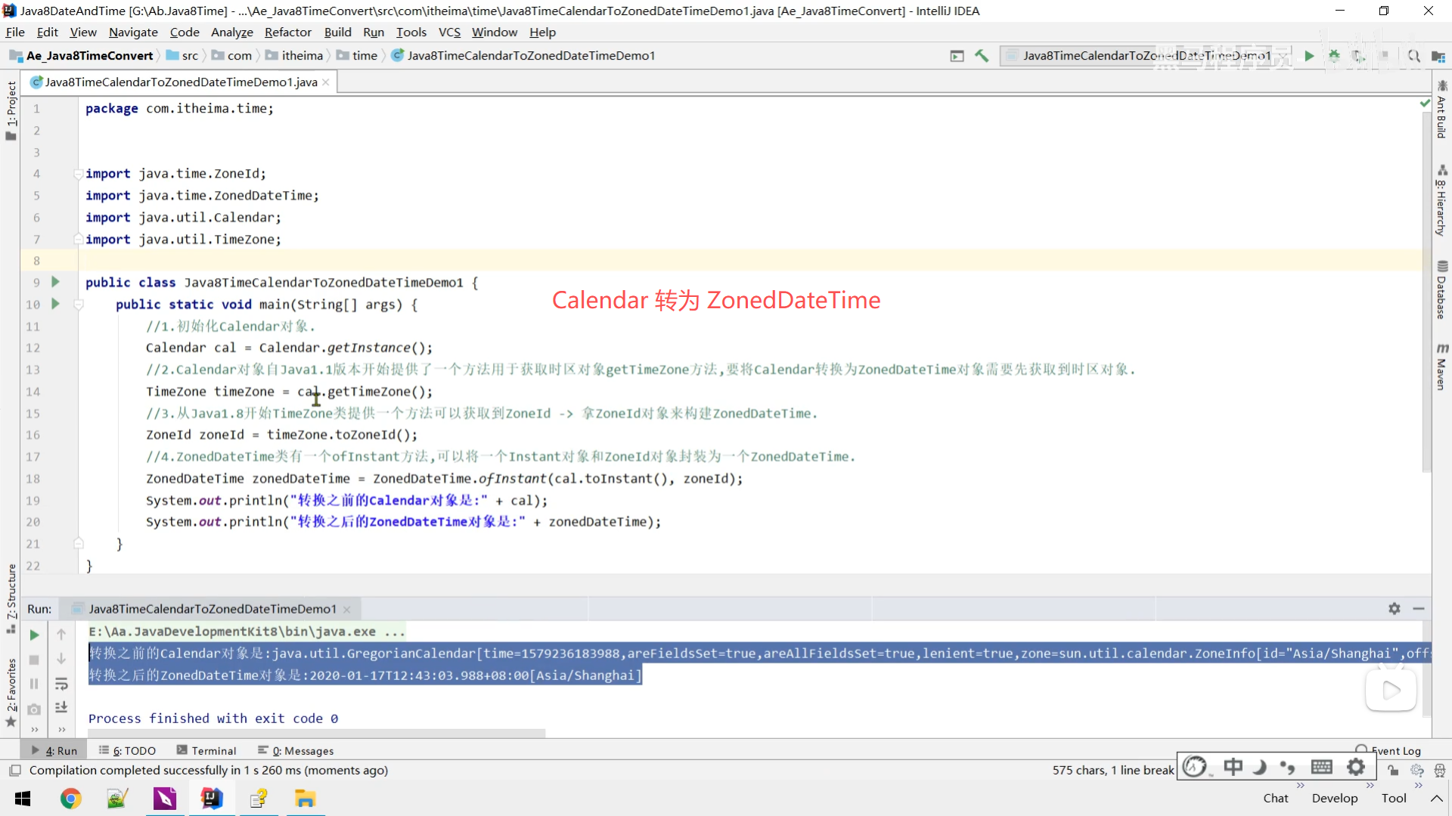Screen dimensions: 1452x816
Task: Click the Debug bug icon
Action: pos(1334,56)
